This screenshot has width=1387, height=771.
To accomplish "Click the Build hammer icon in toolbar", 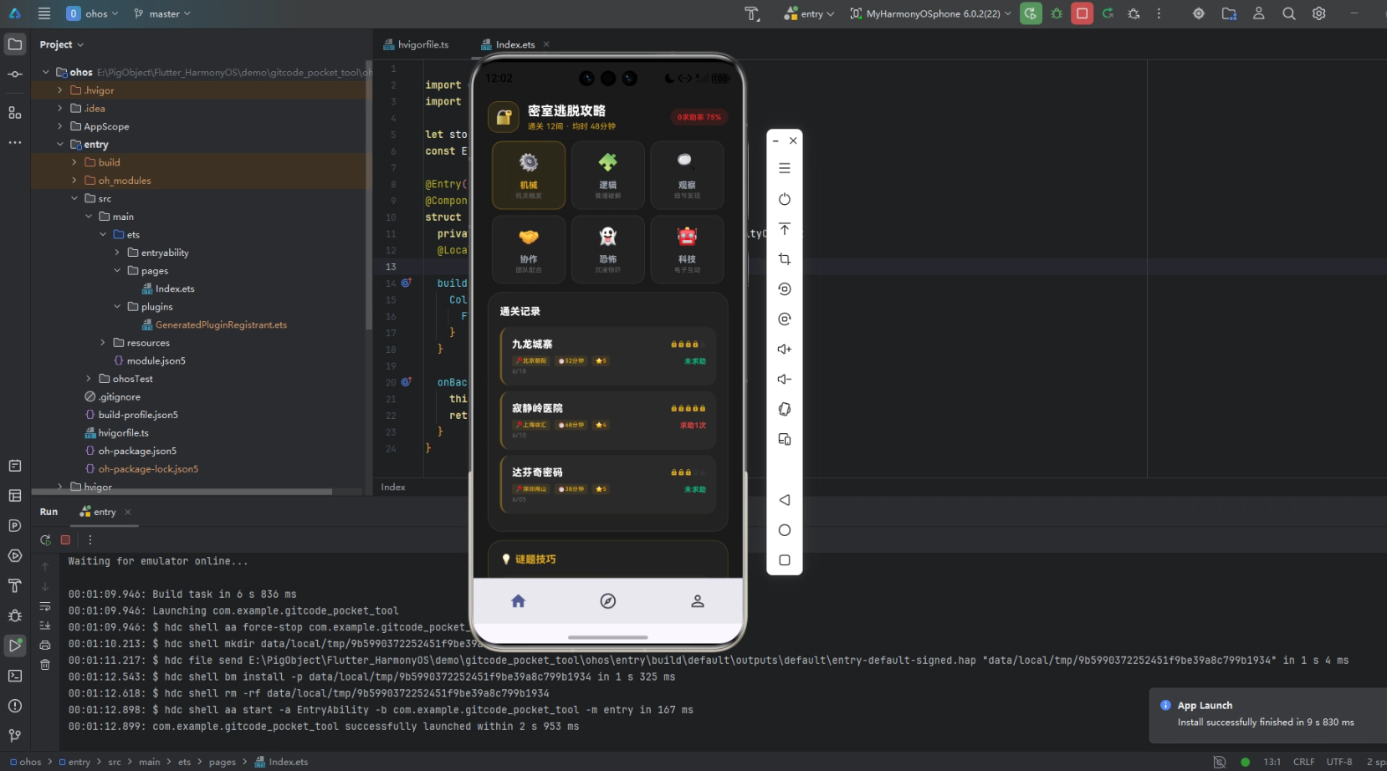I will (x=752, y=13).
